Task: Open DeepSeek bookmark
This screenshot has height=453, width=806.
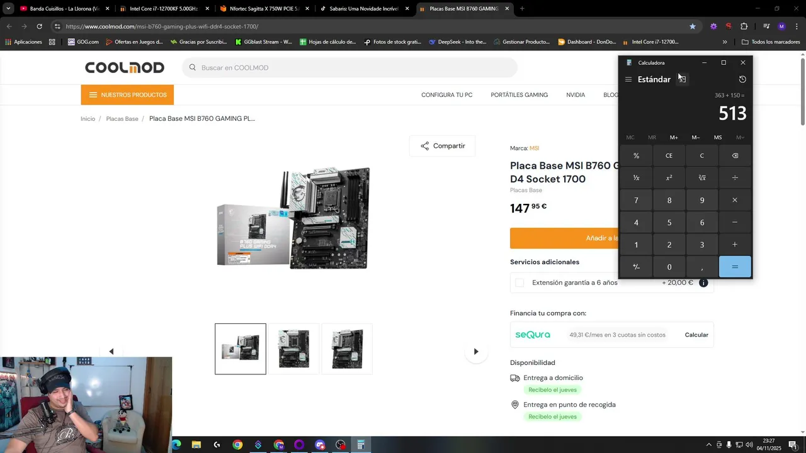Action: coord(458,42)
